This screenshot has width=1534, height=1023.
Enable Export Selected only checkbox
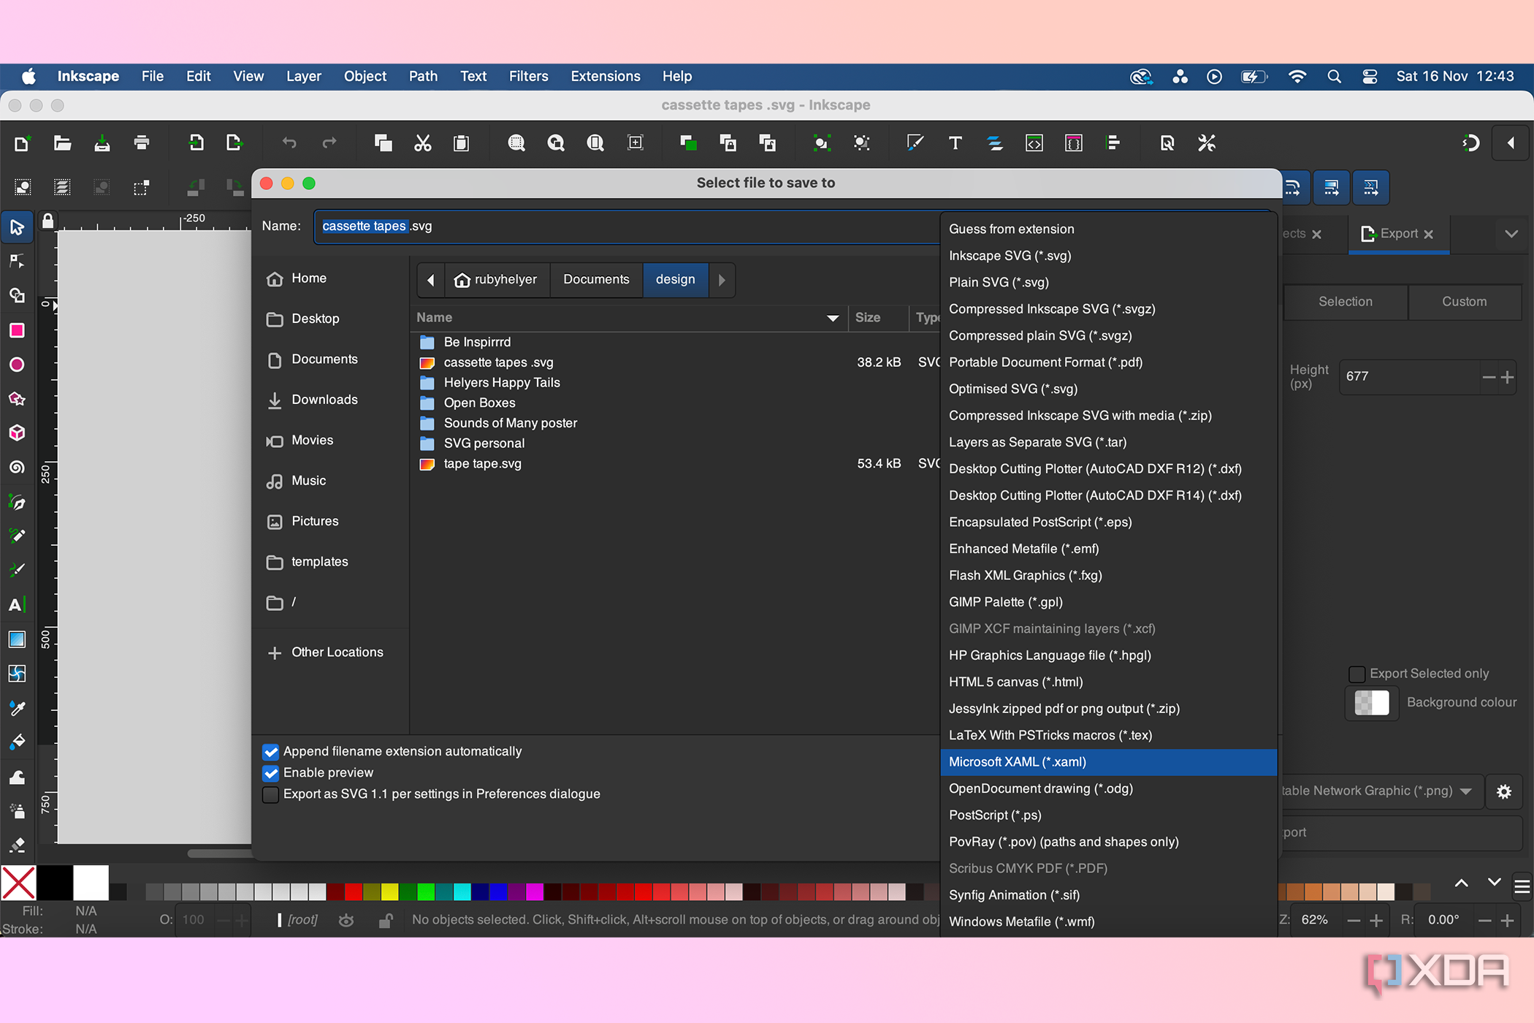tap(1357, 674)
